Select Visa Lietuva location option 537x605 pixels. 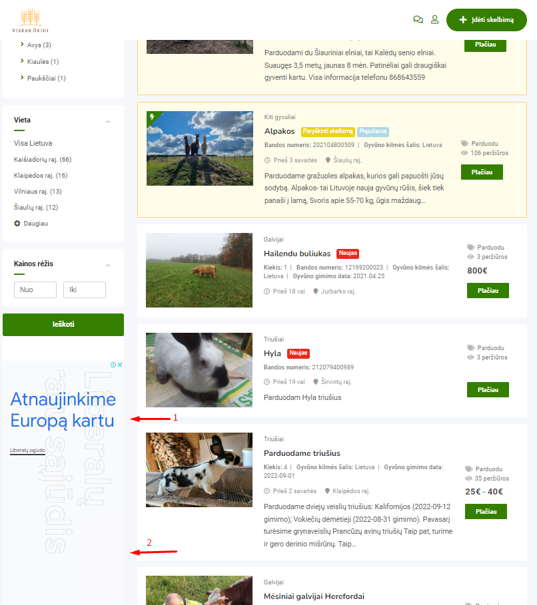[33, 143]
